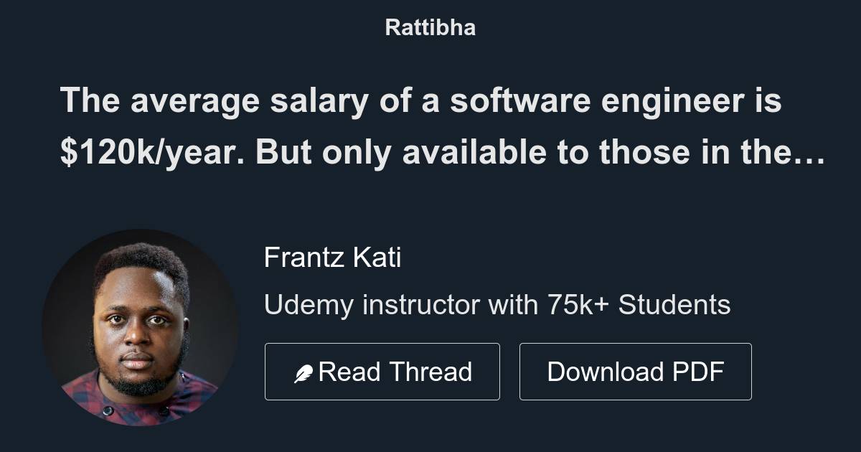Select the Rattibha wordmark at the top
Image resolution: width=861 pixels, height=452 pixels.
point(430,27)
